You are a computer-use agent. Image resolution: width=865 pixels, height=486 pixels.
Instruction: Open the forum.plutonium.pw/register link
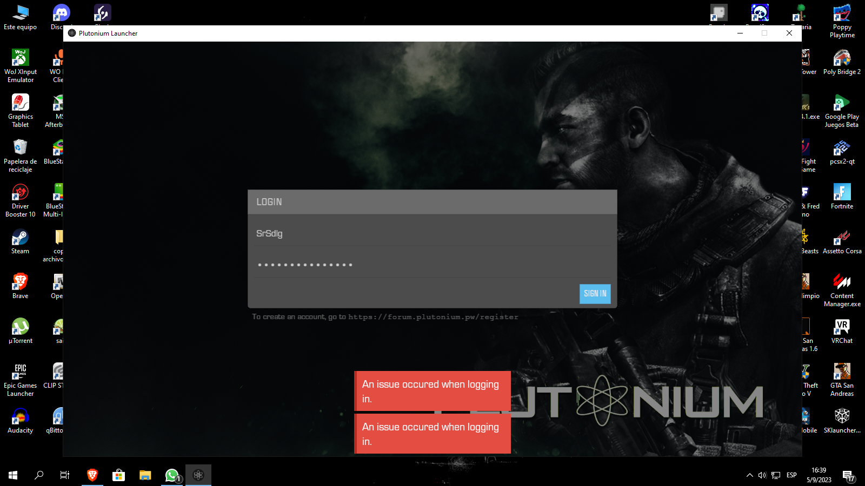point(433,317)
